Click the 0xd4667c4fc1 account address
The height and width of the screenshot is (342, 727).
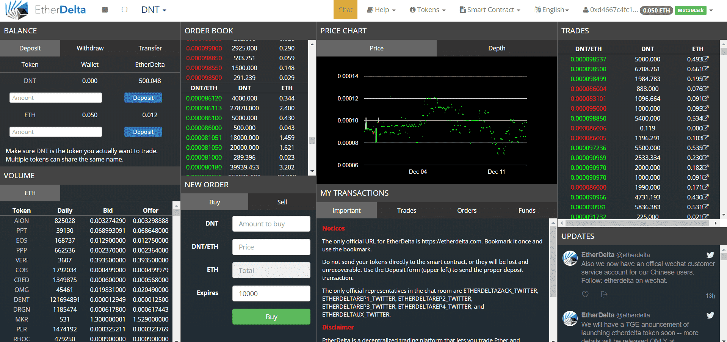coord(610,10)
